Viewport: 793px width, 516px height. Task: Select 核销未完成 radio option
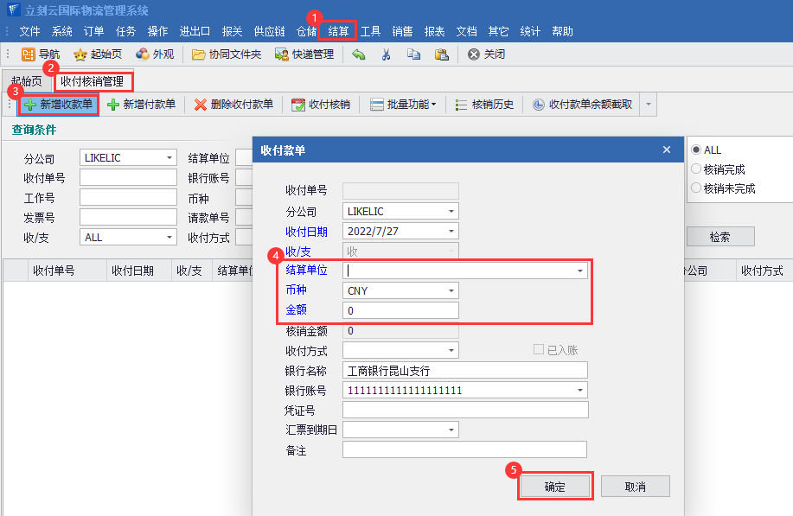tap(696, 188)
